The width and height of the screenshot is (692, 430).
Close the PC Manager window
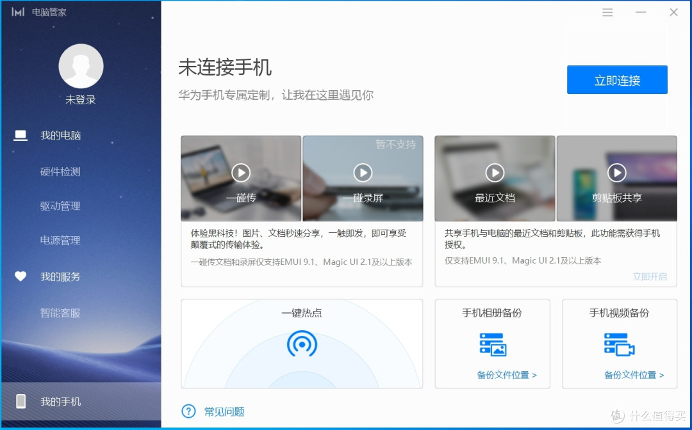click(x=673, y=12)
